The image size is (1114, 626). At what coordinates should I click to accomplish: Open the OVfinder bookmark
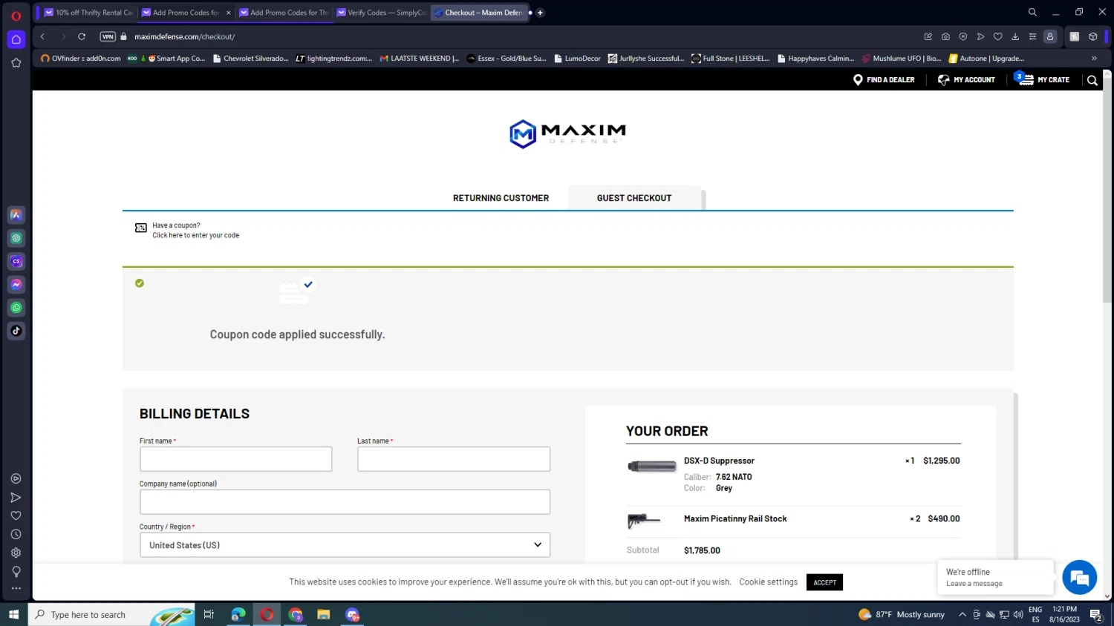point(80,59)
